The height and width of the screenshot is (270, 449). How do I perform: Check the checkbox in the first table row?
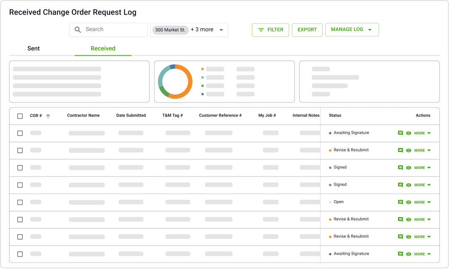point(20,133)
